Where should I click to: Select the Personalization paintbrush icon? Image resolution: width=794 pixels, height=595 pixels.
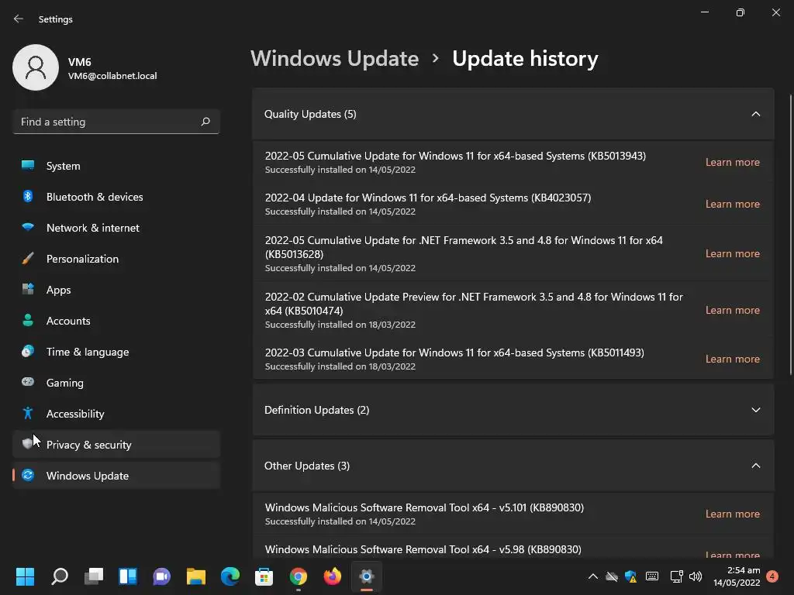tap(28, 259)
